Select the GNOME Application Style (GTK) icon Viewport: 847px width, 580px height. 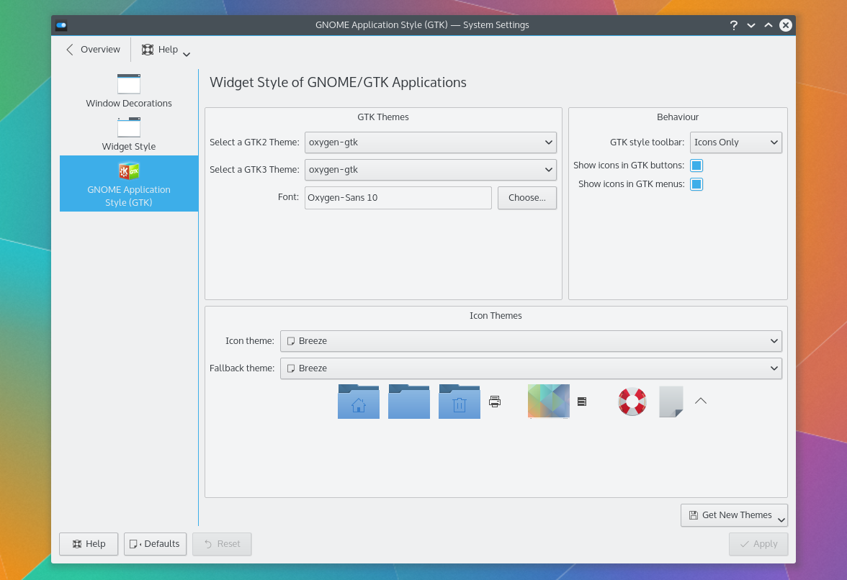click(128, 171)
